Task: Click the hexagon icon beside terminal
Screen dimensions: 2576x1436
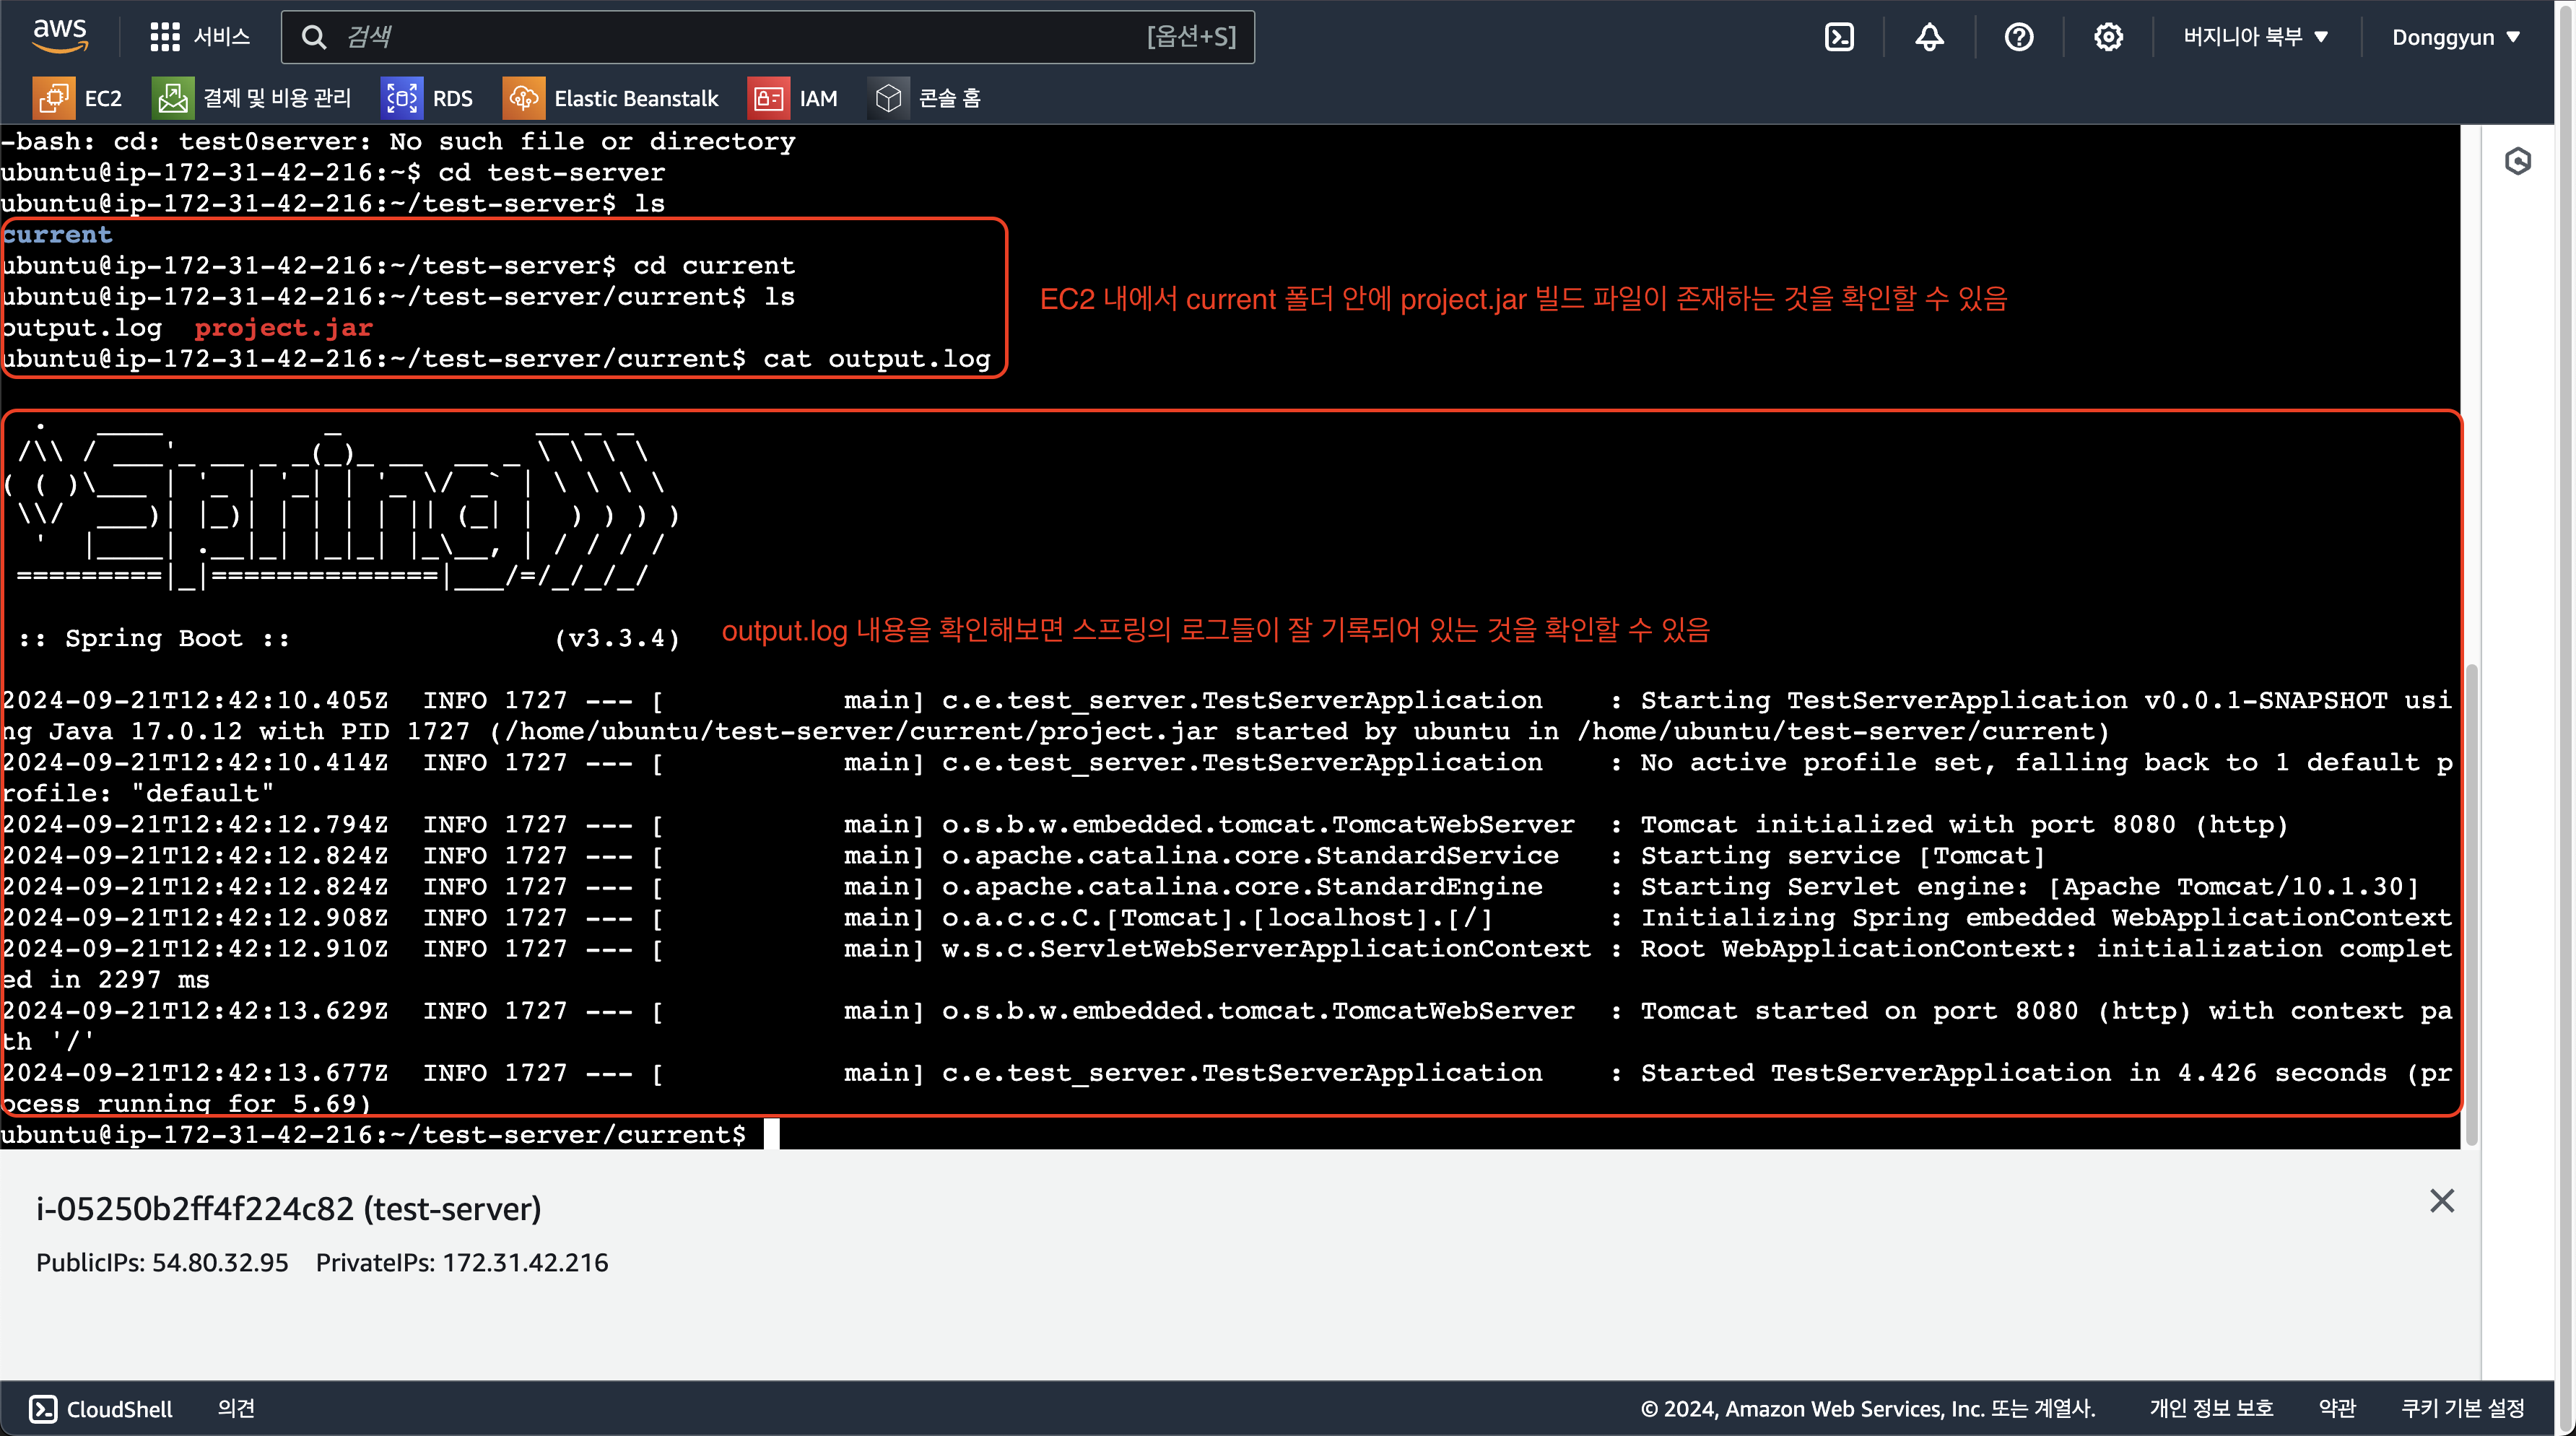Action: click(2517, 161)
